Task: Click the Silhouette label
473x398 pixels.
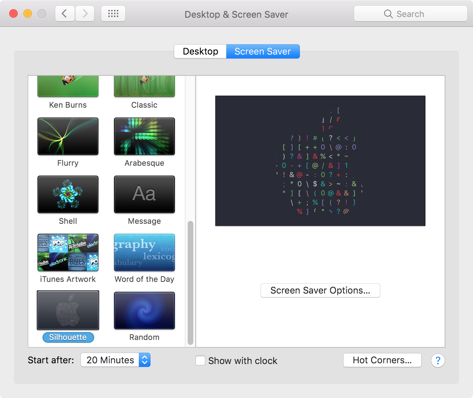Action: point(68,337)
